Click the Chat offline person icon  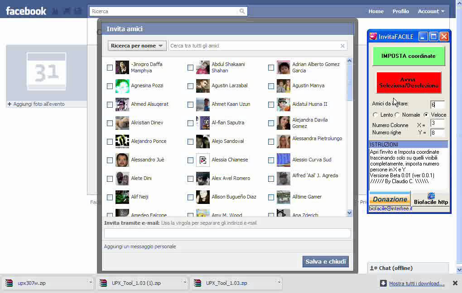tap(373, 268)
